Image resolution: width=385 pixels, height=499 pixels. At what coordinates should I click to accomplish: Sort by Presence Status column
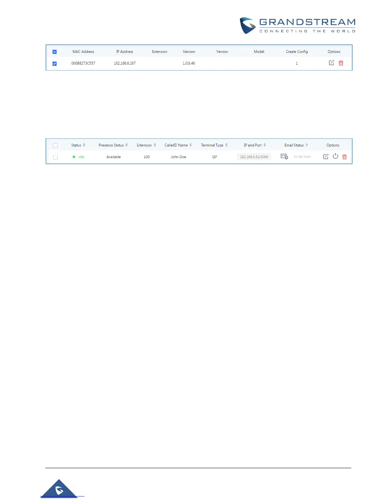pos(127,145)
